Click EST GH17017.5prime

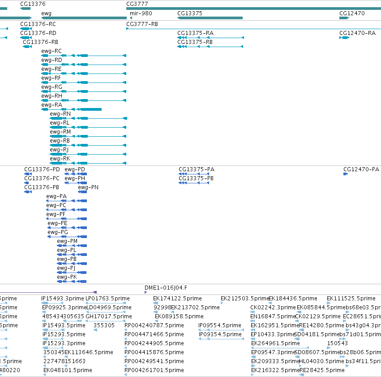106,321
